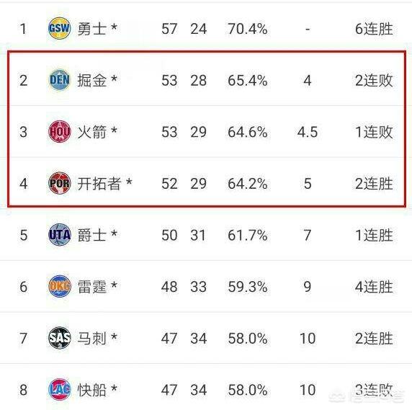Tap the OKC Thunder team logo

click(x=60, y=286)
